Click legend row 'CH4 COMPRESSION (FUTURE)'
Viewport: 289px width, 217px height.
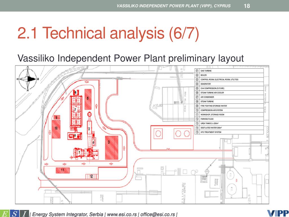(229, 88)
